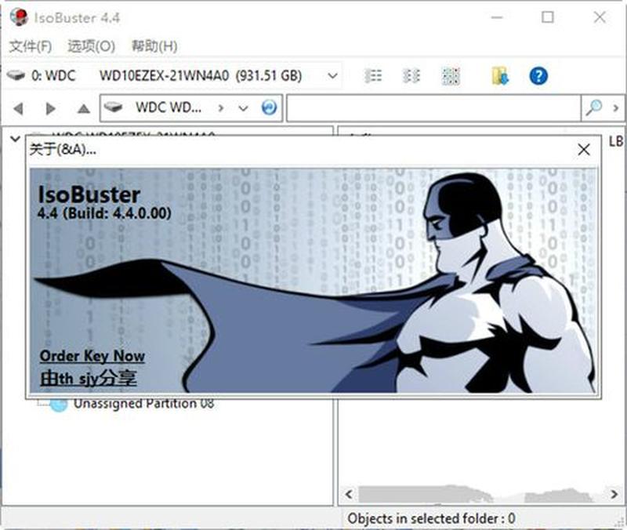Click the 由th_sjy分享 link
627x530 pixels.
[x=89, y=378]
